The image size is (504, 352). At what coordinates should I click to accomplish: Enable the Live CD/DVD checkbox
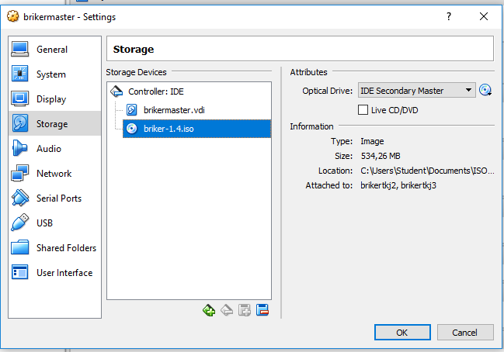coord(363,110)
